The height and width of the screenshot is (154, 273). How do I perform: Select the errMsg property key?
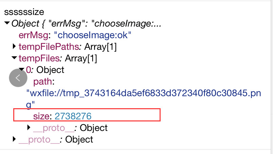click(x=33, y=35)
